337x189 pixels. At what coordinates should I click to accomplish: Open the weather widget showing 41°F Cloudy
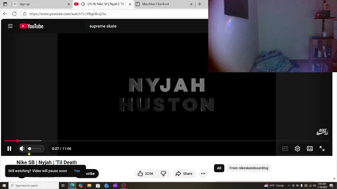(x=274, y=186)
